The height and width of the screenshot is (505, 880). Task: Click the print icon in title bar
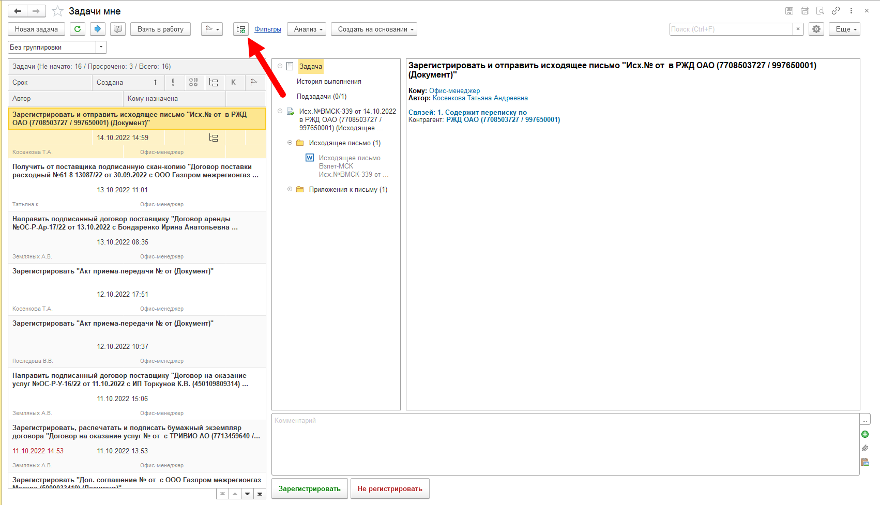[805, 11]
